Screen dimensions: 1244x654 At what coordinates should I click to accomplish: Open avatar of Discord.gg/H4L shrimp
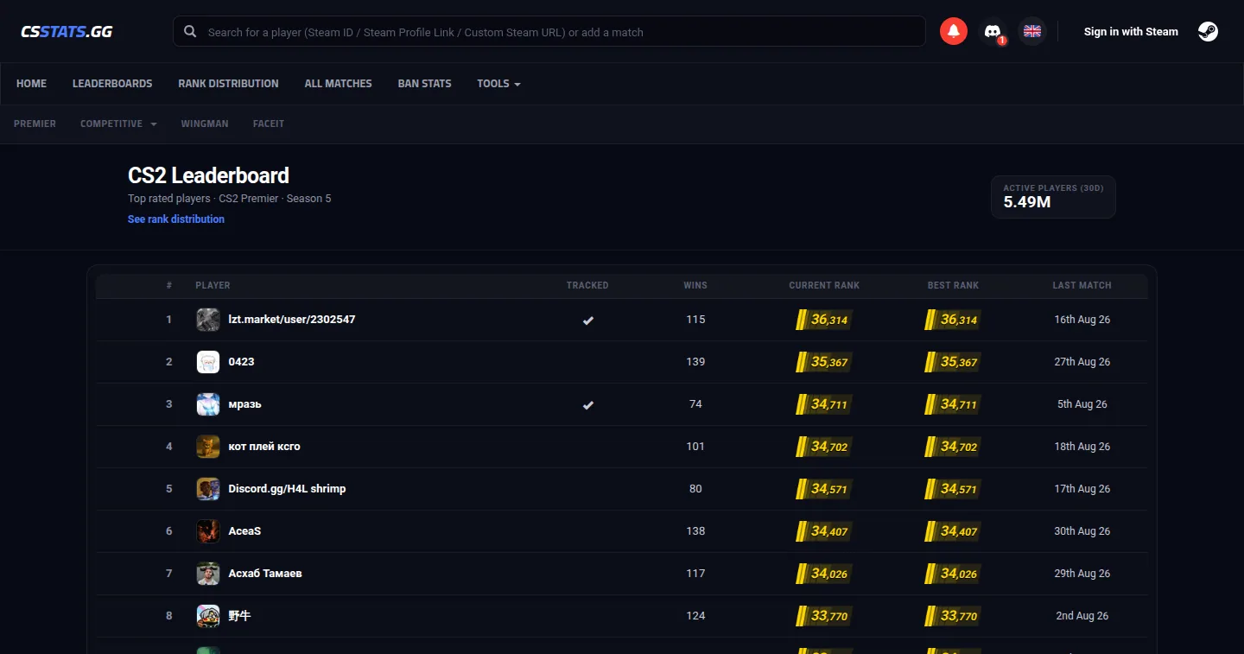(208, 489)
